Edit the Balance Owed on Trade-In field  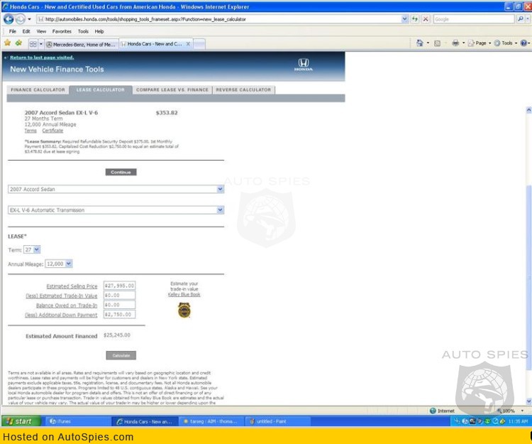pos(119,305)
